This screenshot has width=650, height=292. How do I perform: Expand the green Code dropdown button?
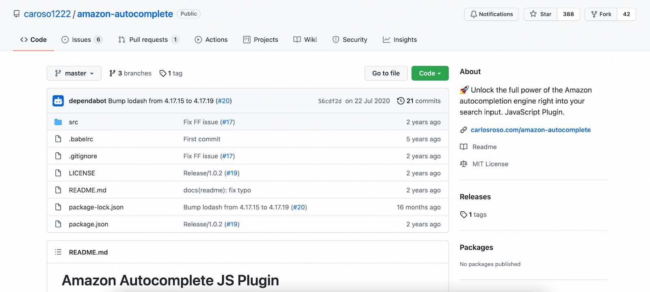click(430, 73)
